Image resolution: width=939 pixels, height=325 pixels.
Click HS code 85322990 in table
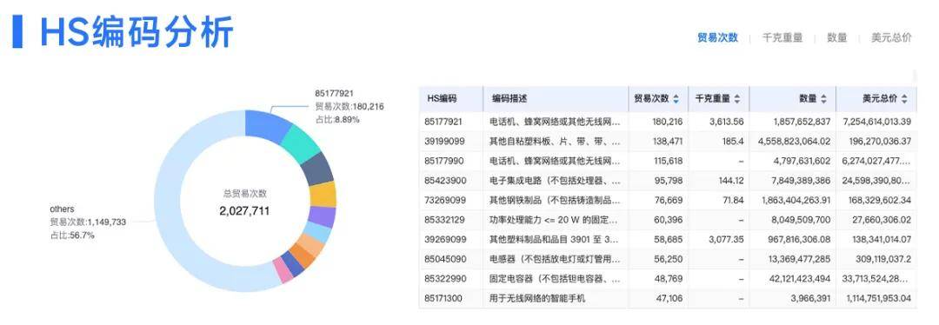(443, 279)
